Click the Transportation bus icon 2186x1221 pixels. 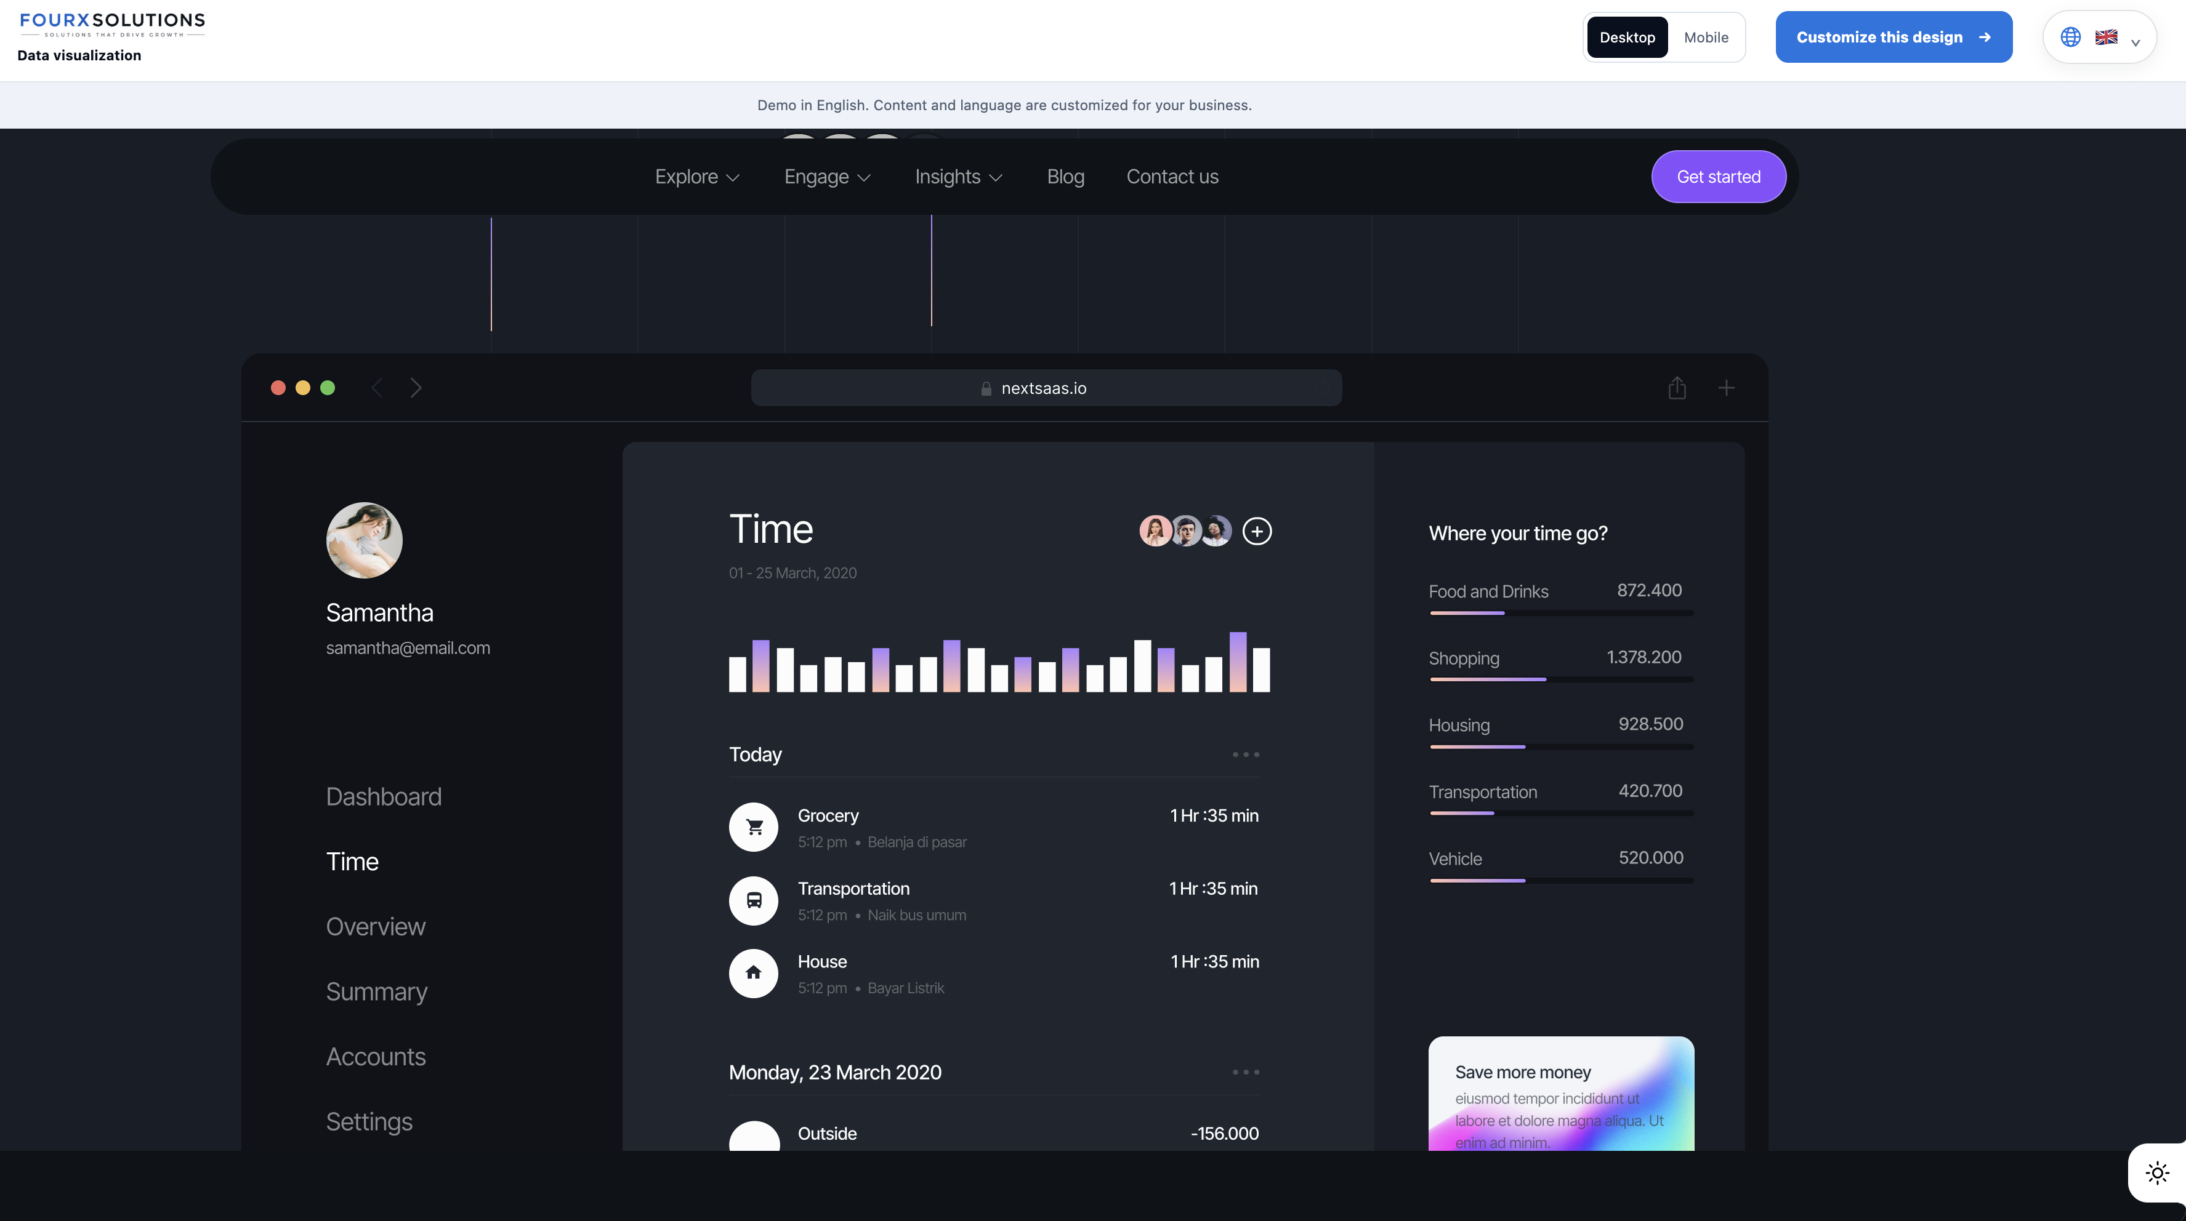pos(754,900)
